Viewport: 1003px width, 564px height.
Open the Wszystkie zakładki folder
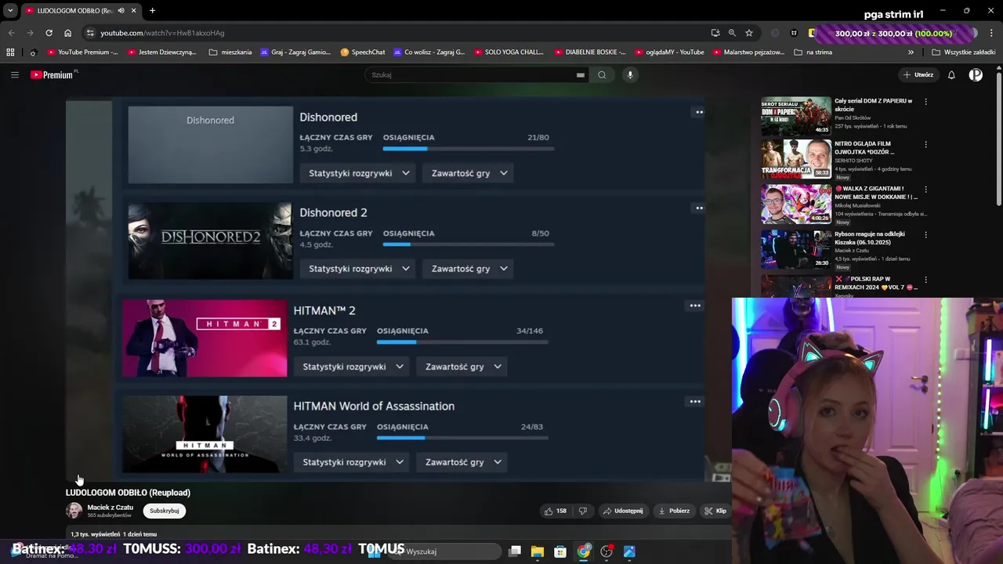(964, 52)
